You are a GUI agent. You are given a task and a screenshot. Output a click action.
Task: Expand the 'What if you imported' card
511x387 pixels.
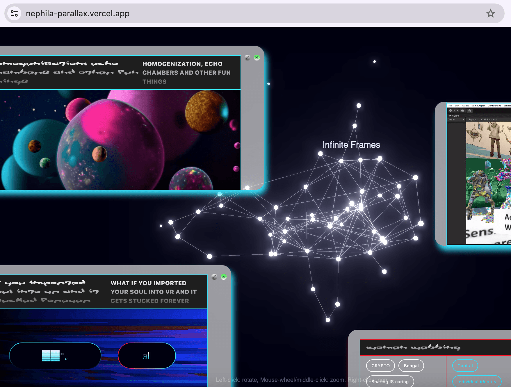point(214,277)
